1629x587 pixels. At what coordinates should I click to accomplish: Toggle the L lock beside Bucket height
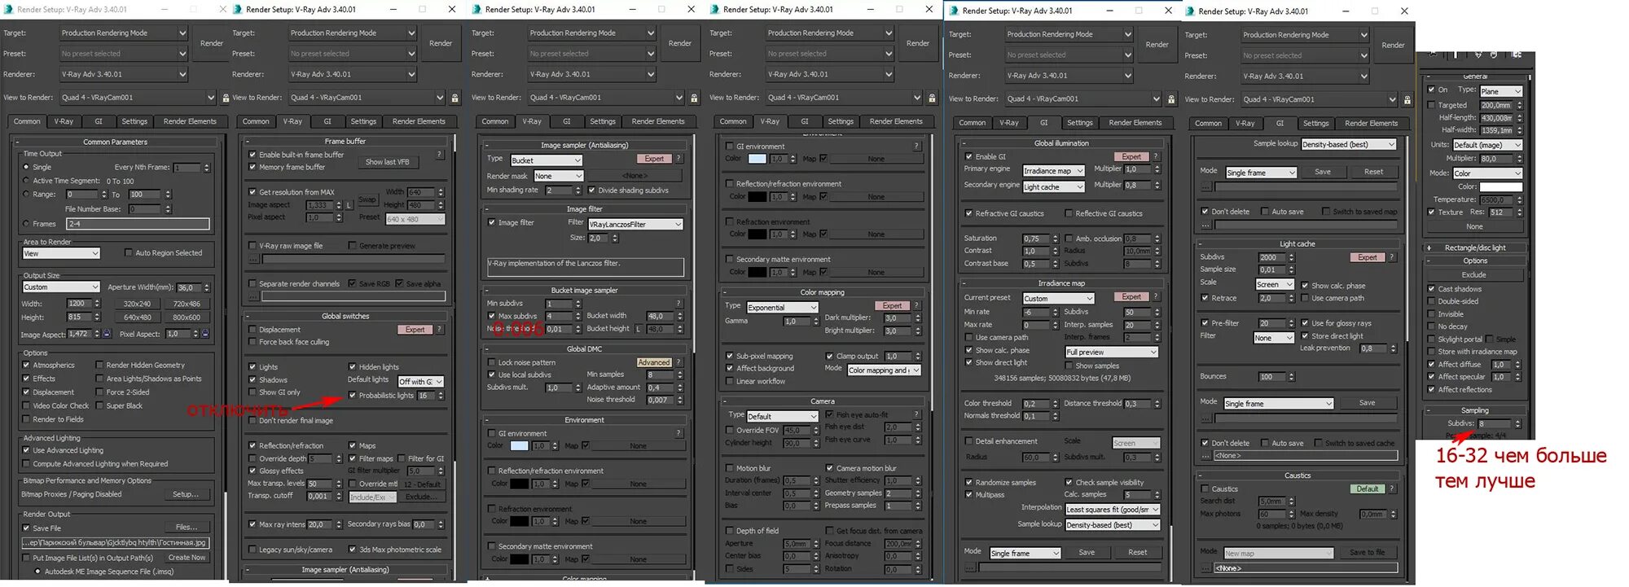click(x=639, y=329)
